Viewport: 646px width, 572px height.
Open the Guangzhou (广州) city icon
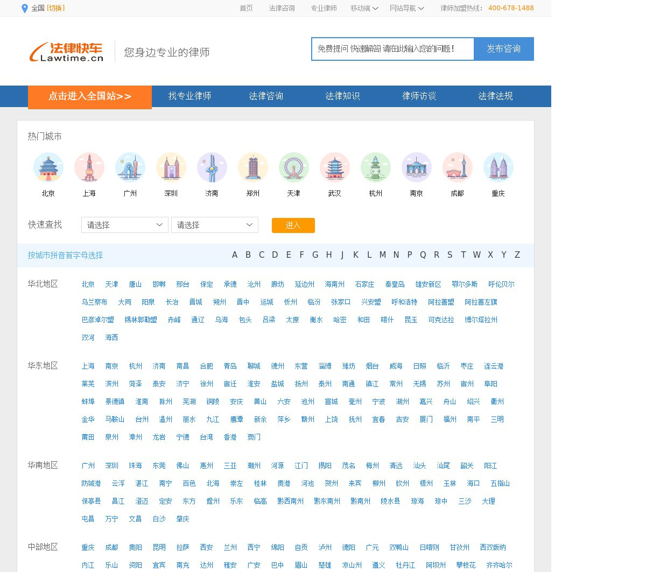130,167
